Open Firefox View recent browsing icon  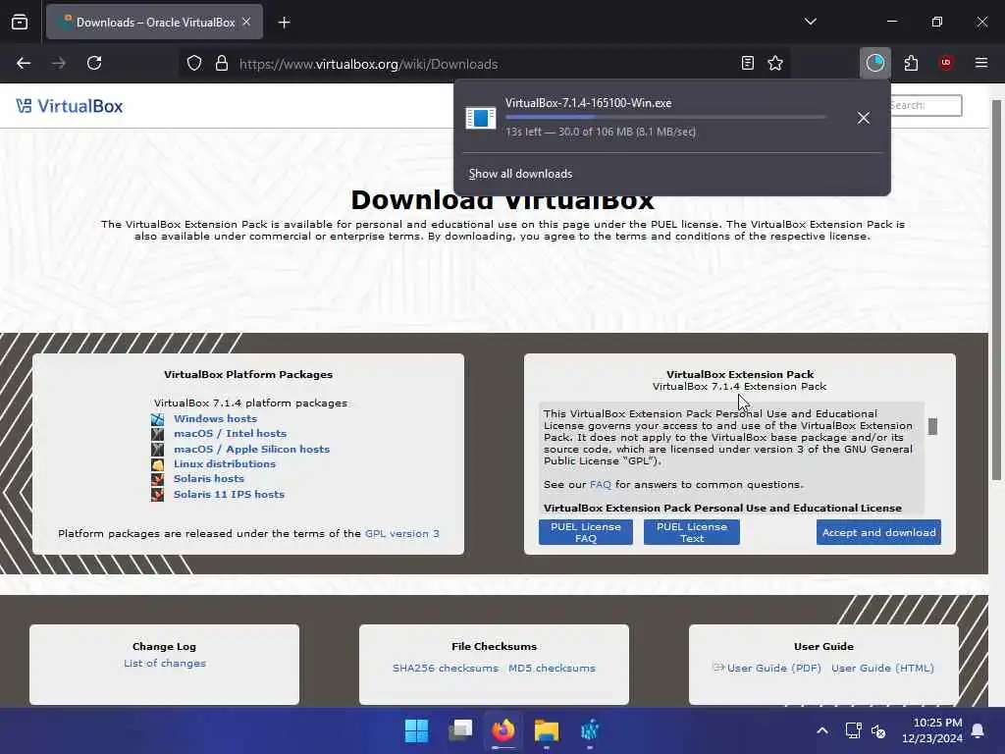20,22
